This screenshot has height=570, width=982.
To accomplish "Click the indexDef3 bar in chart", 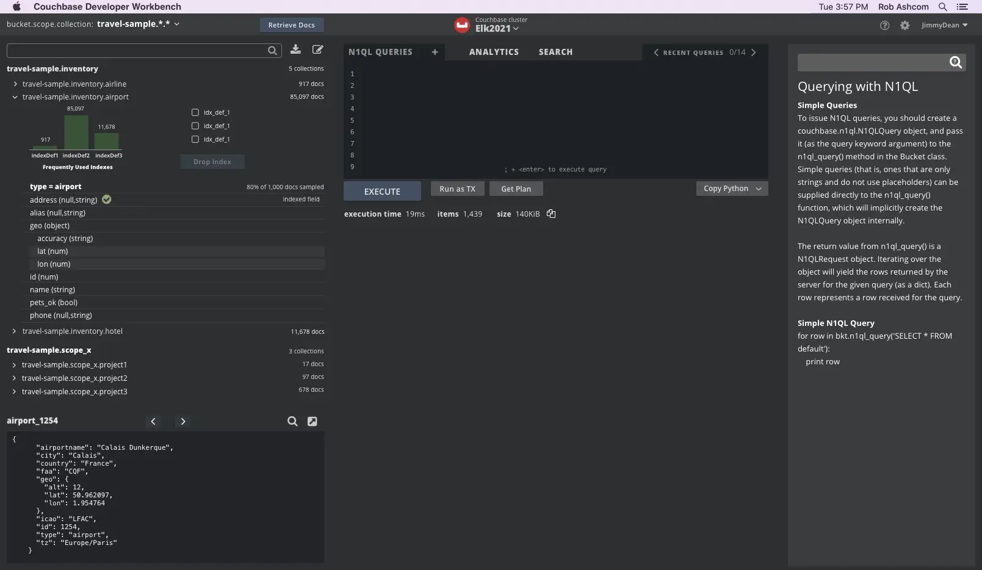I will (x=107, y=141).
